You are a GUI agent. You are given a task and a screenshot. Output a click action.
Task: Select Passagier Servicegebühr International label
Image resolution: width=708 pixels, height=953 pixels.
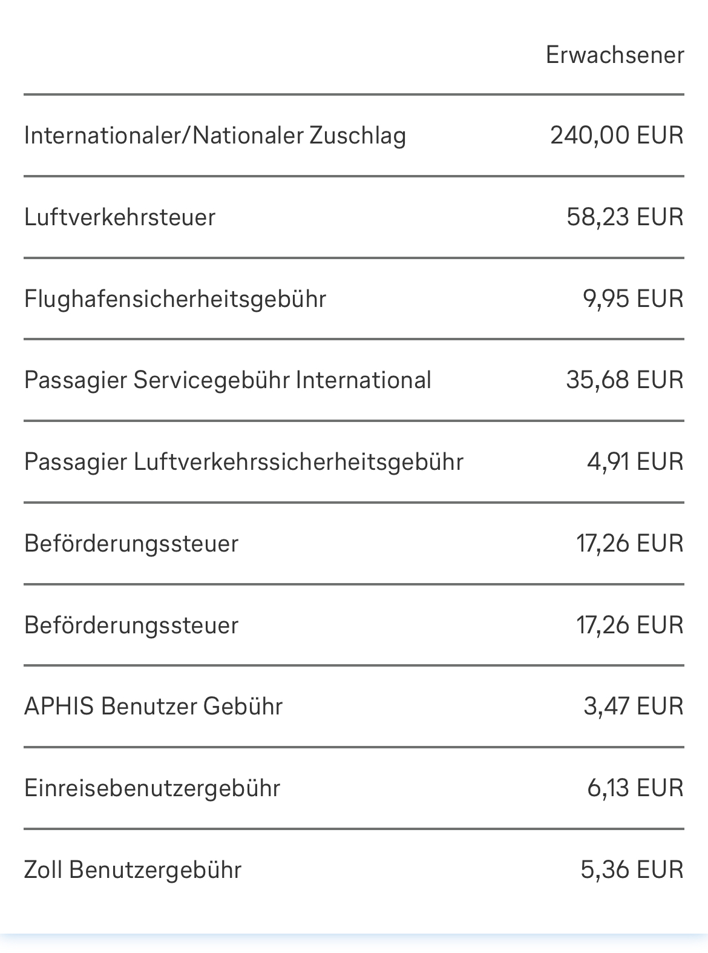coord(228,380)
